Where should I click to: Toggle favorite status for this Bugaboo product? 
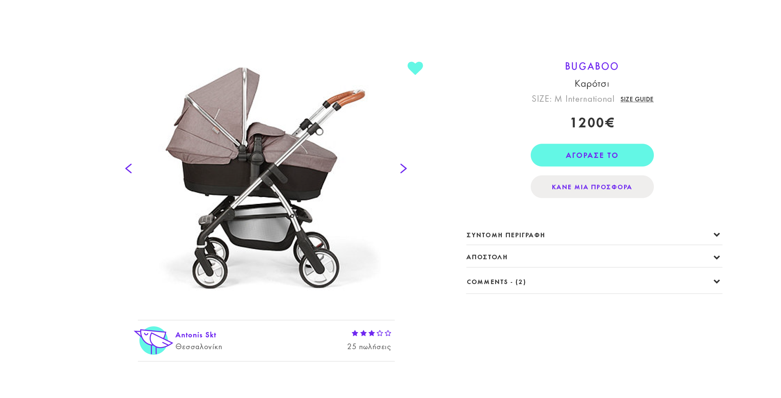[415, 68]
